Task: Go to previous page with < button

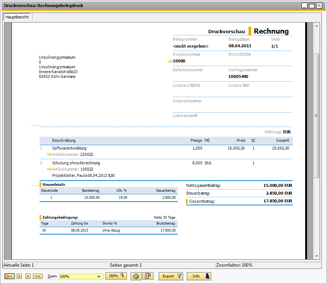Action: [x=19, y=276]
